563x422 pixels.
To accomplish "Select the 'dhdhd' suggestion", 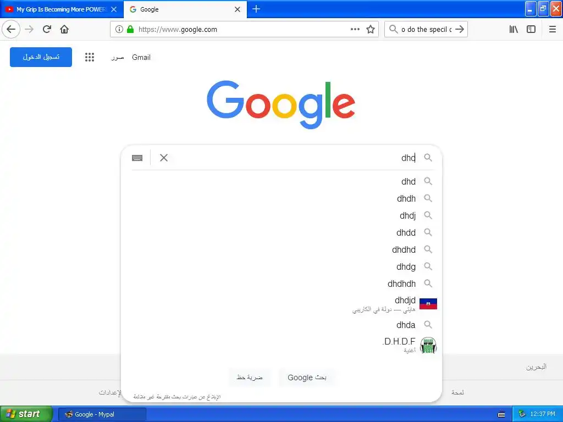I will pyautogui.click(x=281, y=249).
